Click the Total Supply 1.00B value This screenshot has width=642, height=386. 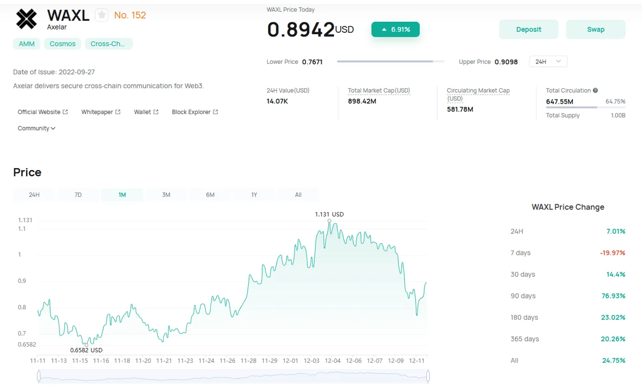point(618,115)
